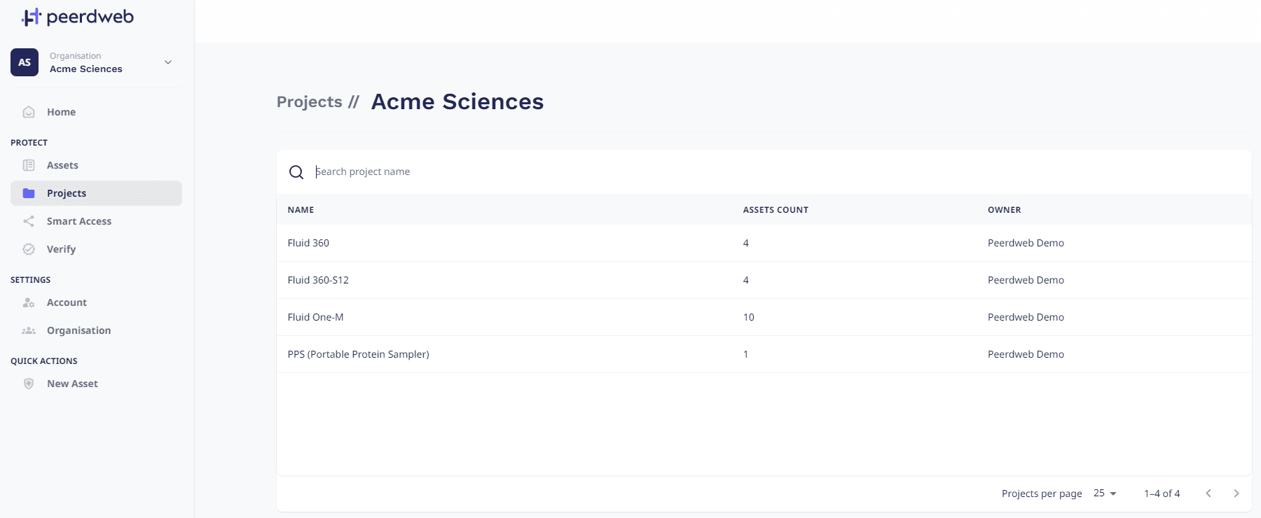This screenshot has width=1261, height=518.
Task: Click the search magnifier icon
Action: pos(296,172)
